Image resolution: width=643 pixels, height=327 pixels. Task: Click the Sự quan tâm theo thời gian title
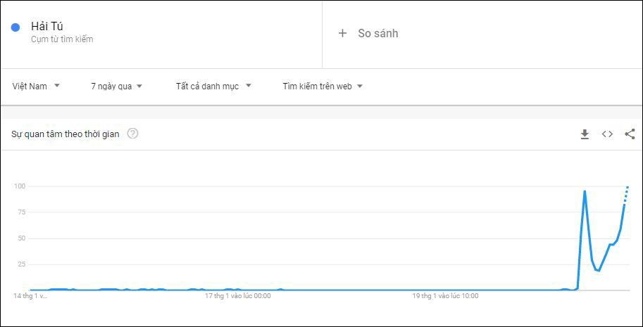65,134
